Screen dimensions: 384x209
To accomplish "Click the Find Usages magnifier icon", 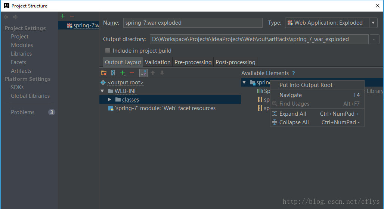I will pos(275,103).
